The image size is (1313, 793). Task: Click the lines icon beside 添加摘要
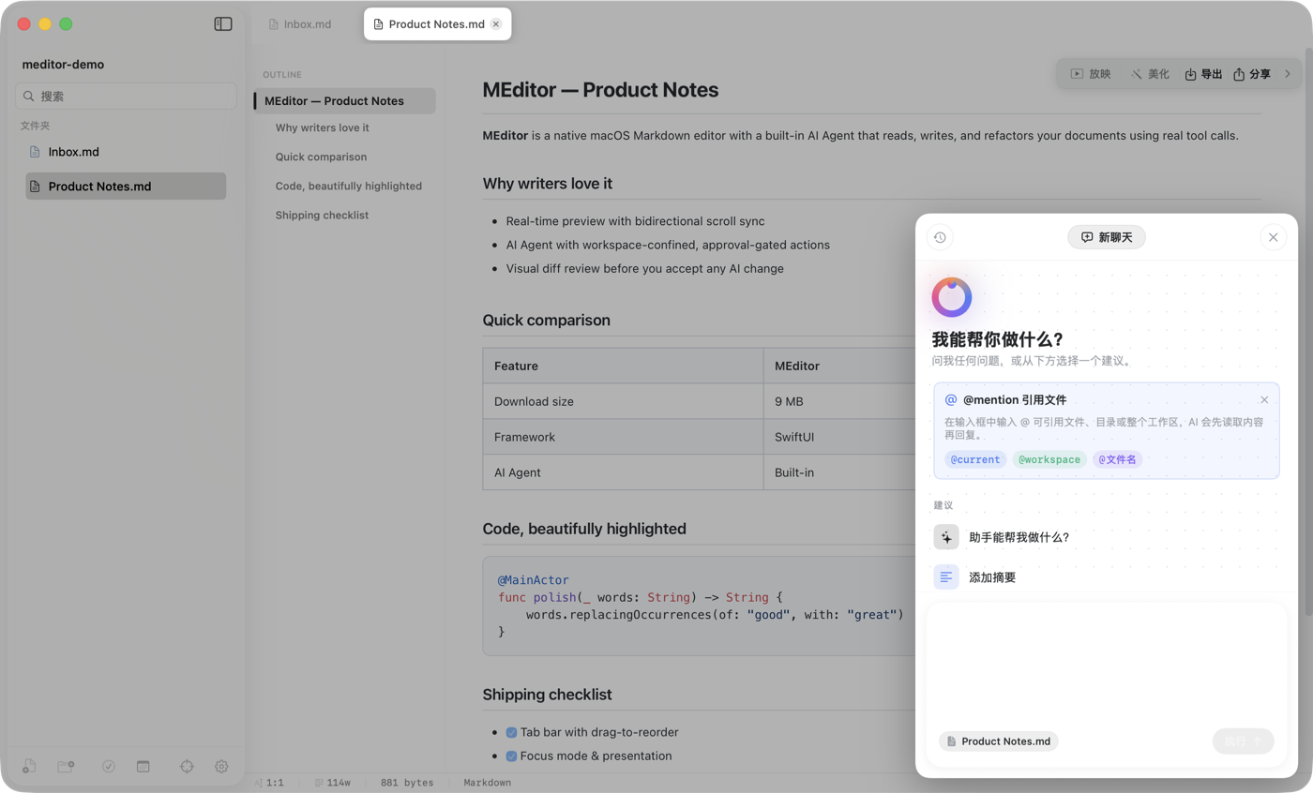coord(946,576)
